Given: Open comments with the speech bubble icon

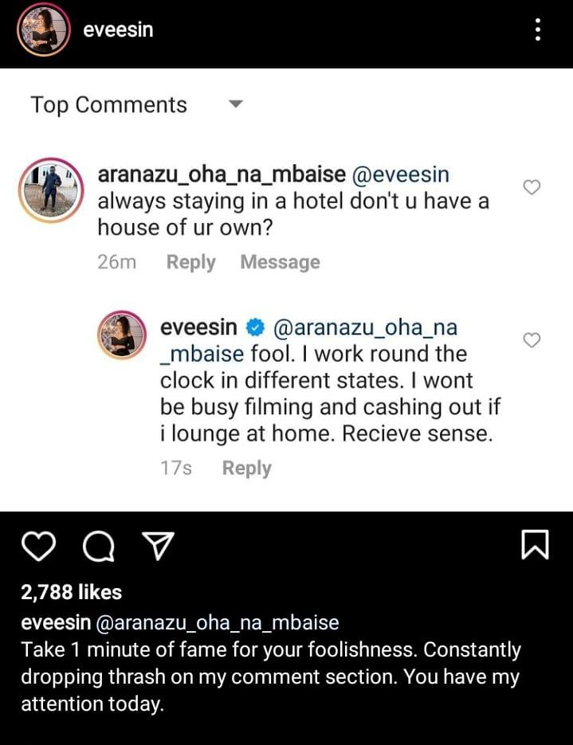Looking at the screenshot, I should [97, 546].
